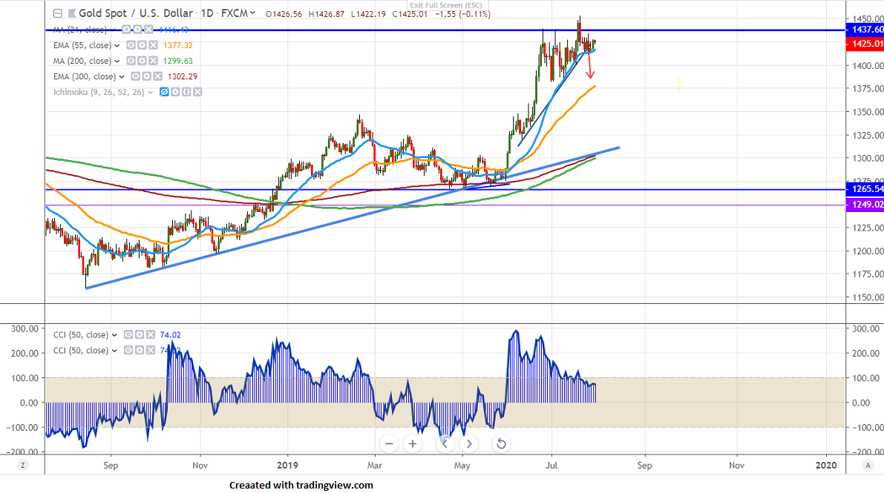Open Ichimoku source code braces icon

[x=186, y=92]
